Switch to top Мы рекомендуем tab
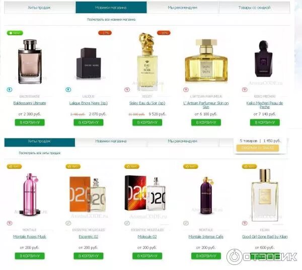Viewport: 302px width, 270px height. 183,8
